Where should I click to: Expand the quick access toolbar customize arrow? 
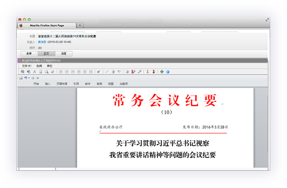(x=38, y=78)
